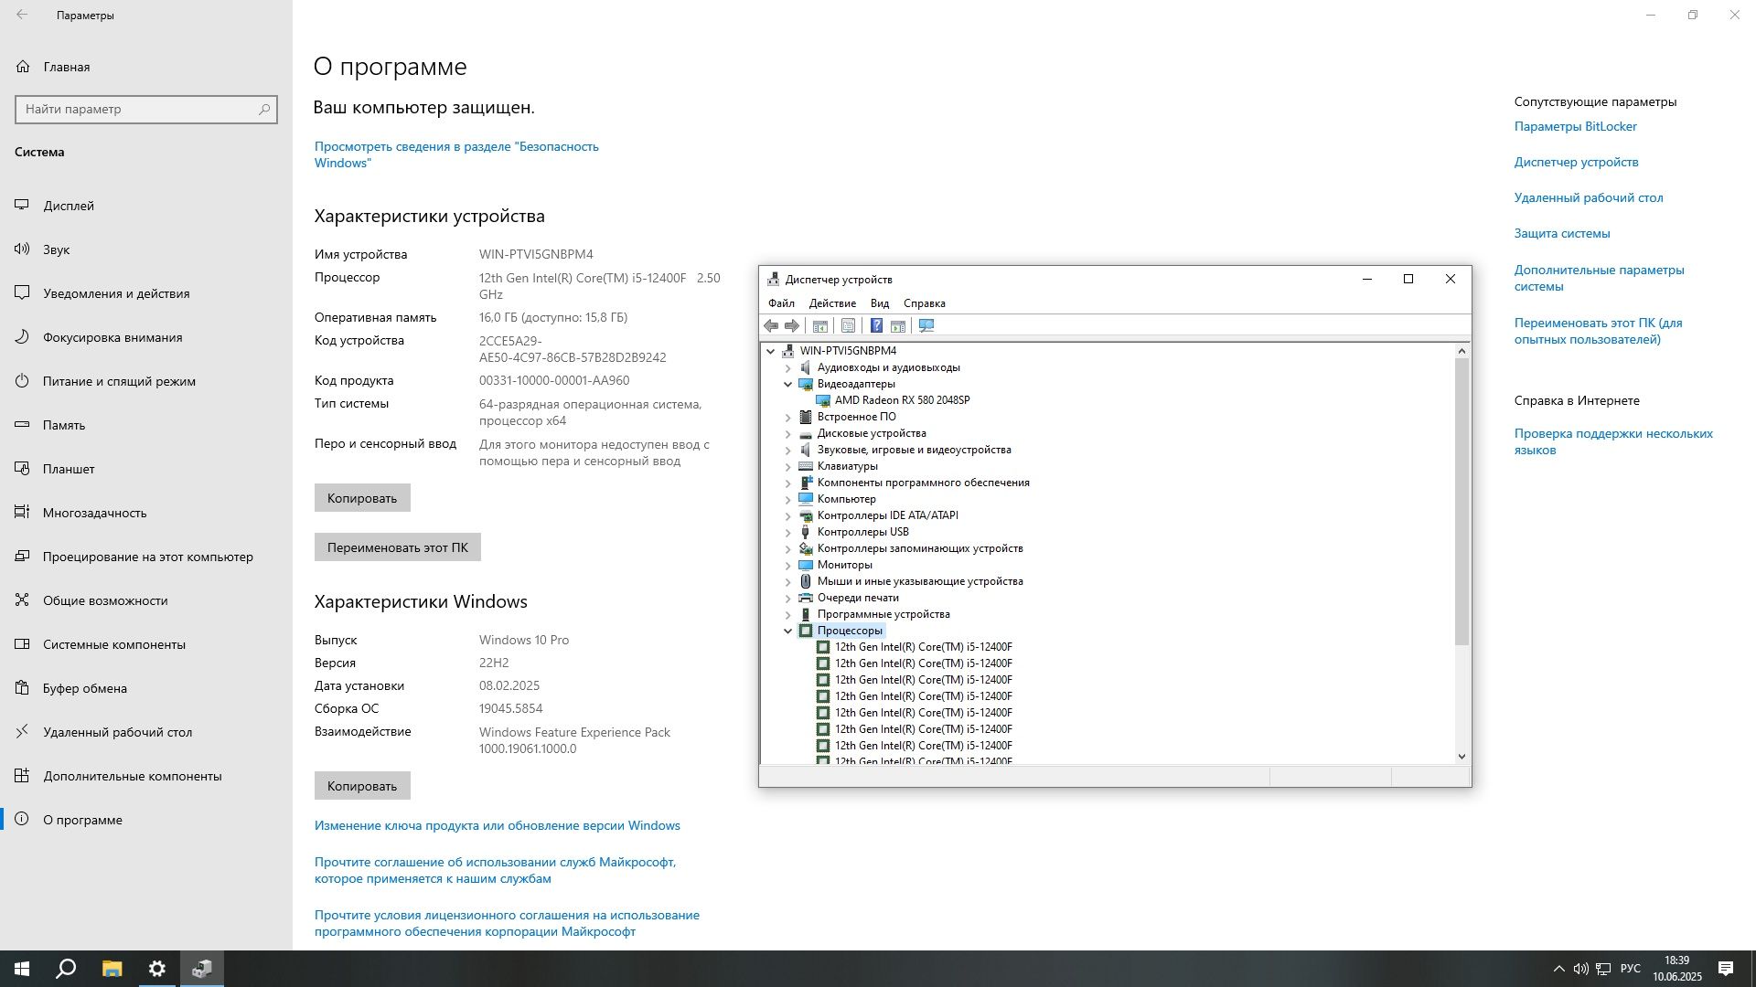Open notification center icon

tap(1726, 969)
